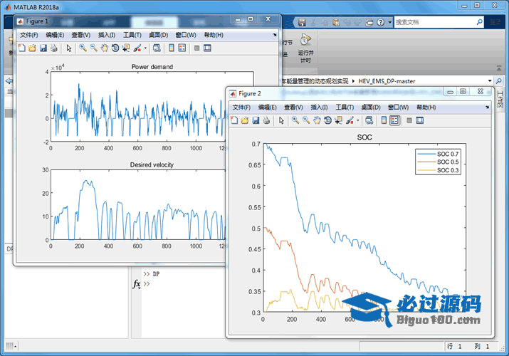The image size is (509, 356).
Task: Open 编辑(E) menu in Figure 1
Action: 55,35
